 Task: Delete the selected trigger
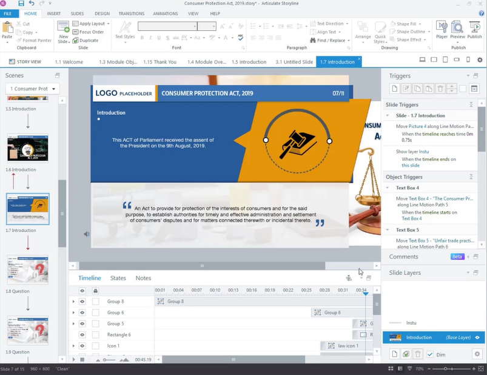tap(440, 89)
